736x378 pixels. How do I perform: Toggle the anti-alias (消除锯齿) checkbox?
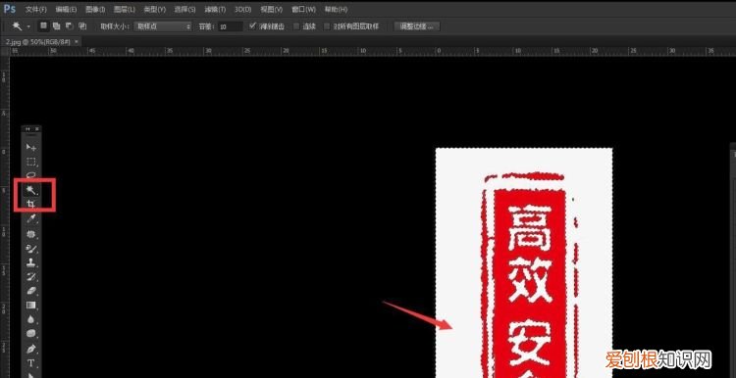(253, 26)
